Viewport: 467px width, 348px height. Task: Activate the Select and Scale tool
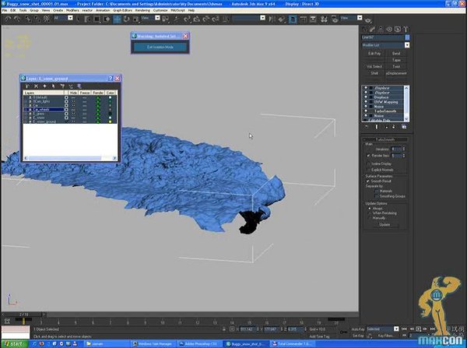click(135, 19)
